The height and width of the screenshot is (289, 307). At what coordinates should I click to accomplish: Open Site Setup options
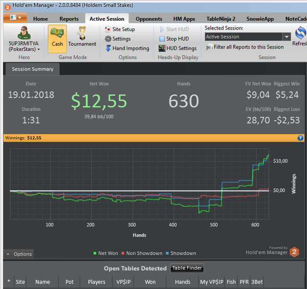click(x=120, y=29)
